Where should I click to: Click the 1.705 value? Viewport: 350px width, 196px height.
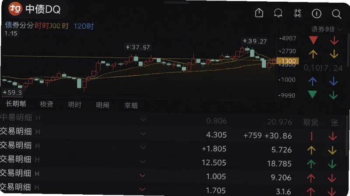click(x=216, y=190)
